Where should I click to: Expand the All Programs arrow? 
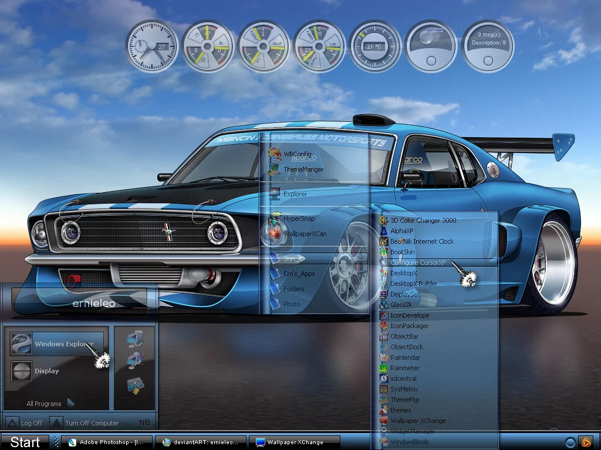[70, 403]
